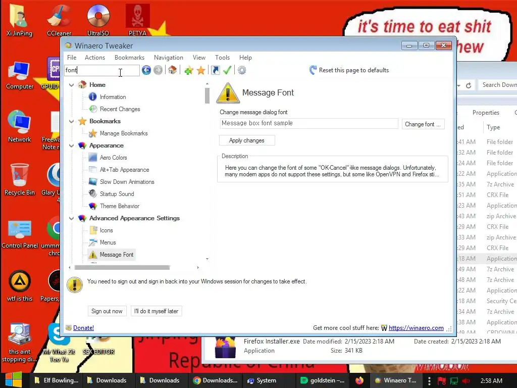Click the create shortcut toolbar icon
Image resolution: width=517 pixels, height=388 pixels.
[x=215, y=70]
